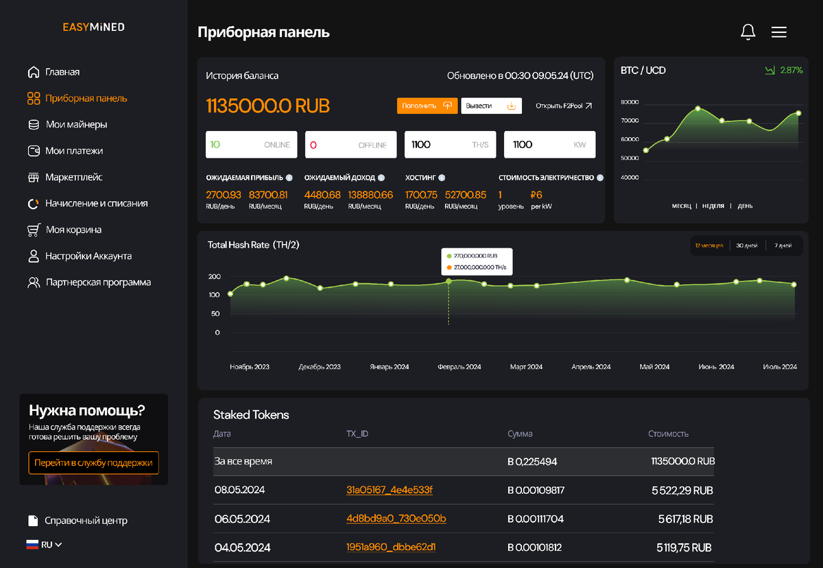Expand the RU language dropdown
Screen dimensions: 823x568
pos(51,545)
